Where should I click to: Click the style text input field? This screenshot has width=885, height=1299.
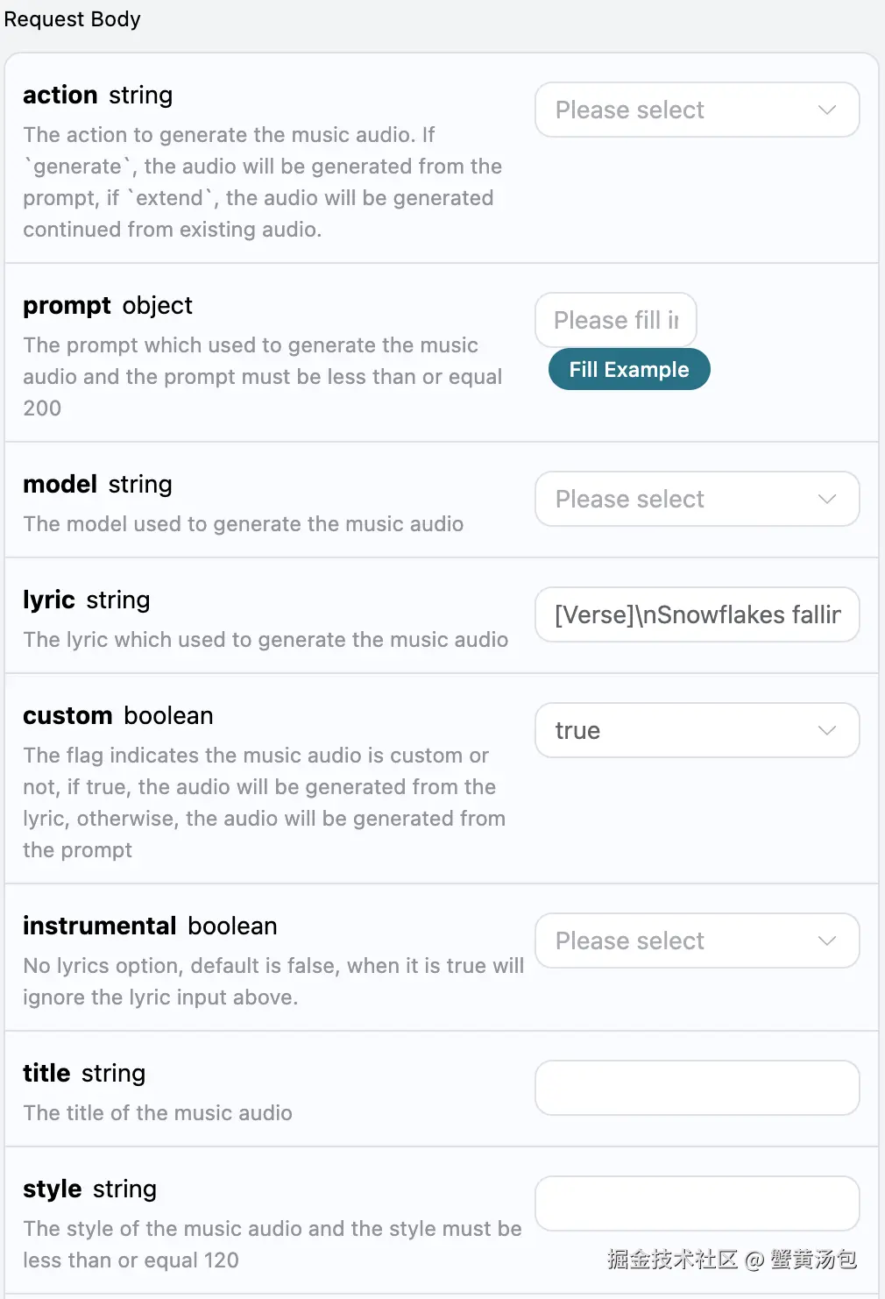tap(697, 1203)
